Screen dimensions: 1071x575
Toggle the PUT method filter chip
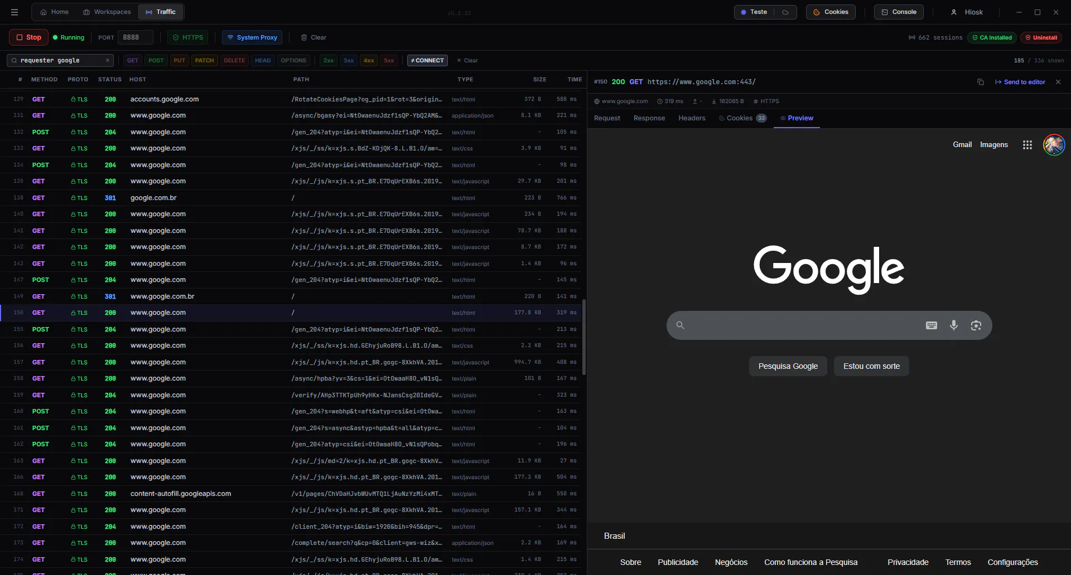pyautogui.click(x=179, y=60)
